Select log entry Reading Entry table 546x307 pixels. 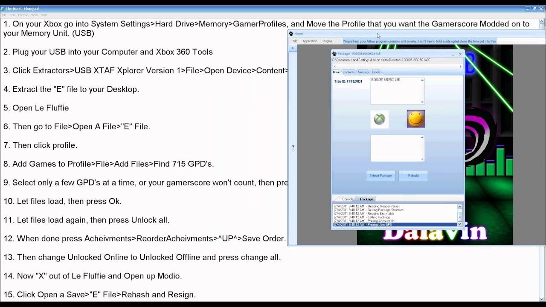pos(395,214)
